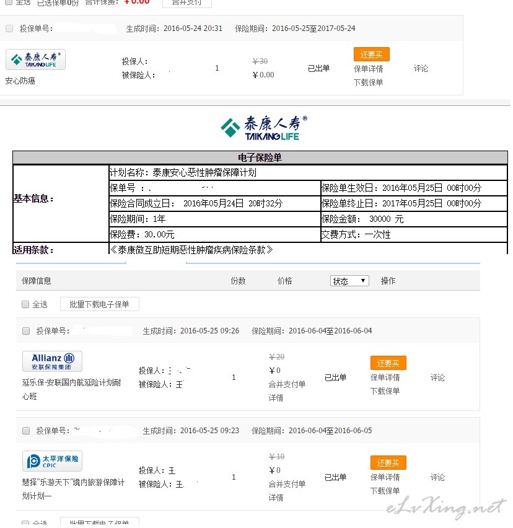Click the 操作 column header

pos(388,281)
